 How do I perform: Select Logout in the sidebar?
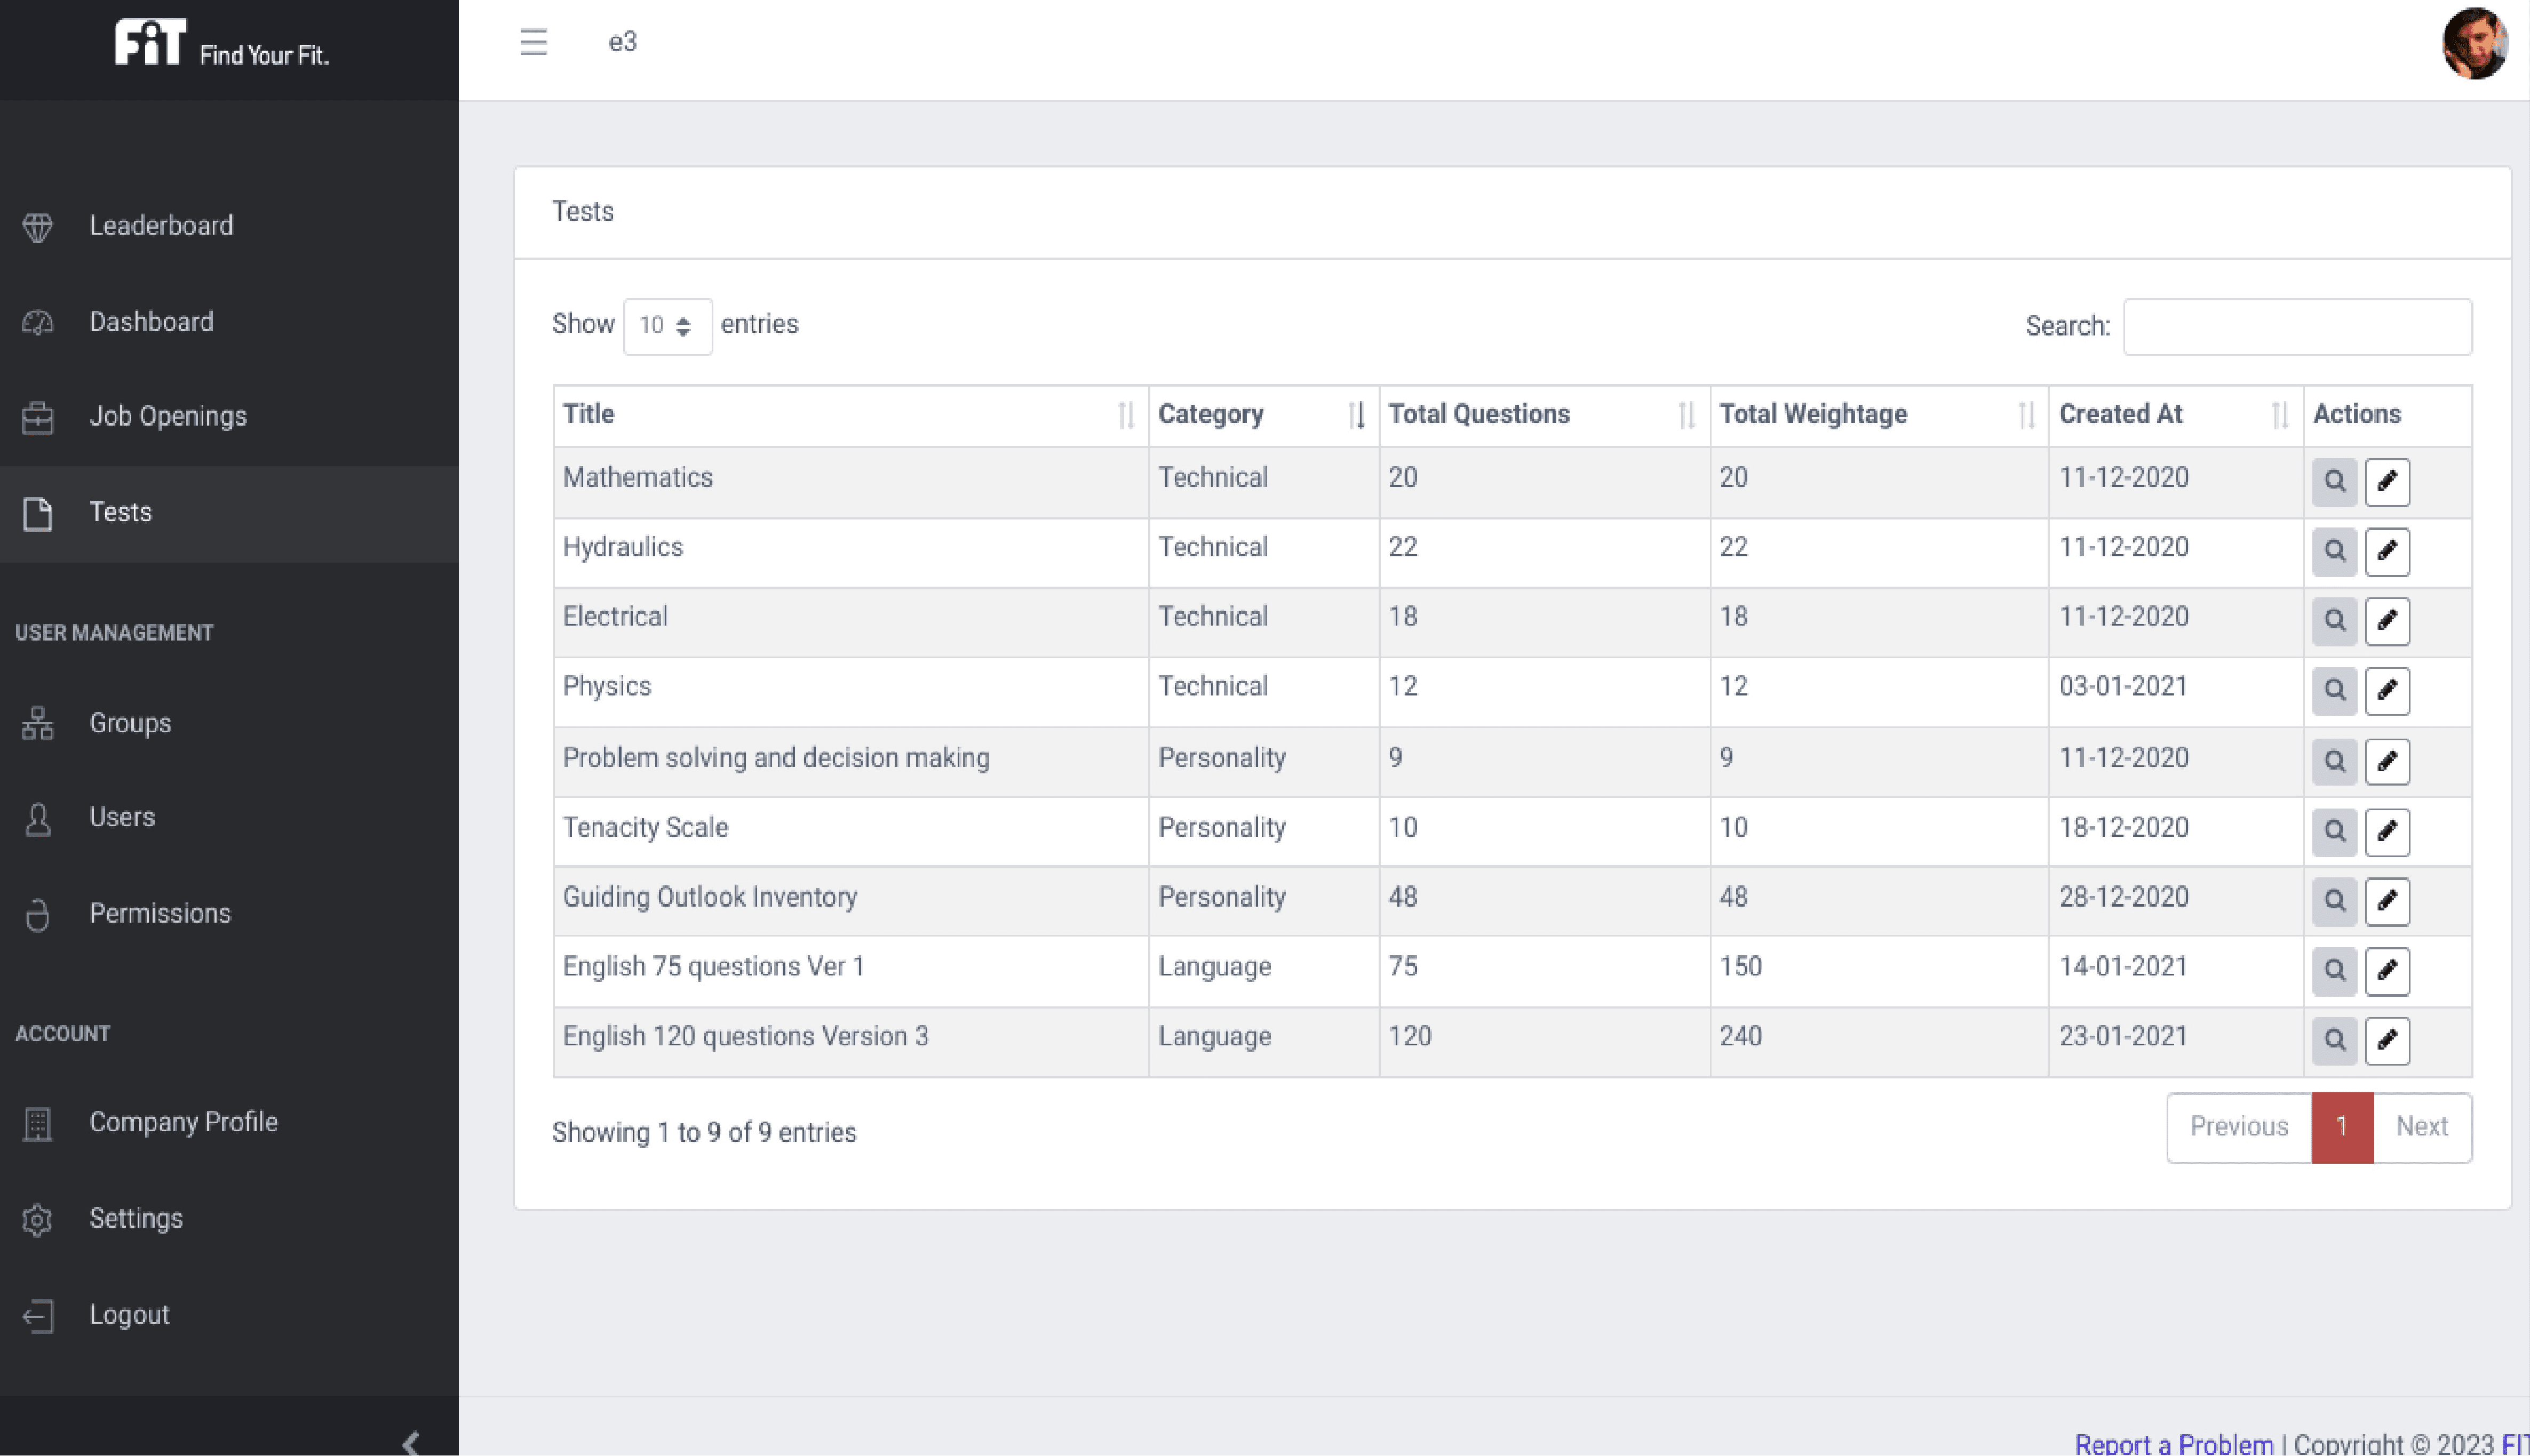(229, 1315)
